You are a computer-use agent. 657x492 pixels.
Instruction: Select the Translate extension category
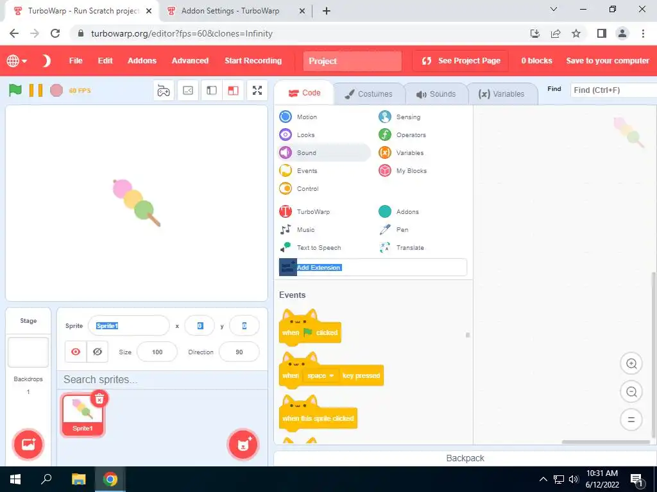tap(402, 248)
